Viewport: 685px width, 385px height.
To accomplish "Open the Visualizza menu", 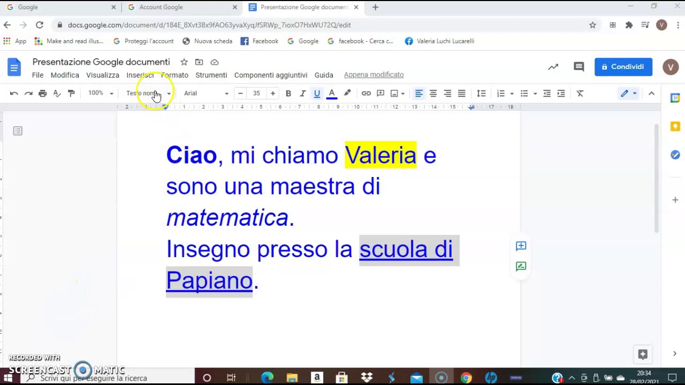I will coord(103,75).
